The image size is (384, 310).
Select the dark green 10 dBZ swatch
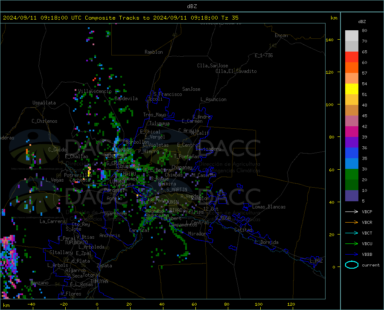coord(352,185)
